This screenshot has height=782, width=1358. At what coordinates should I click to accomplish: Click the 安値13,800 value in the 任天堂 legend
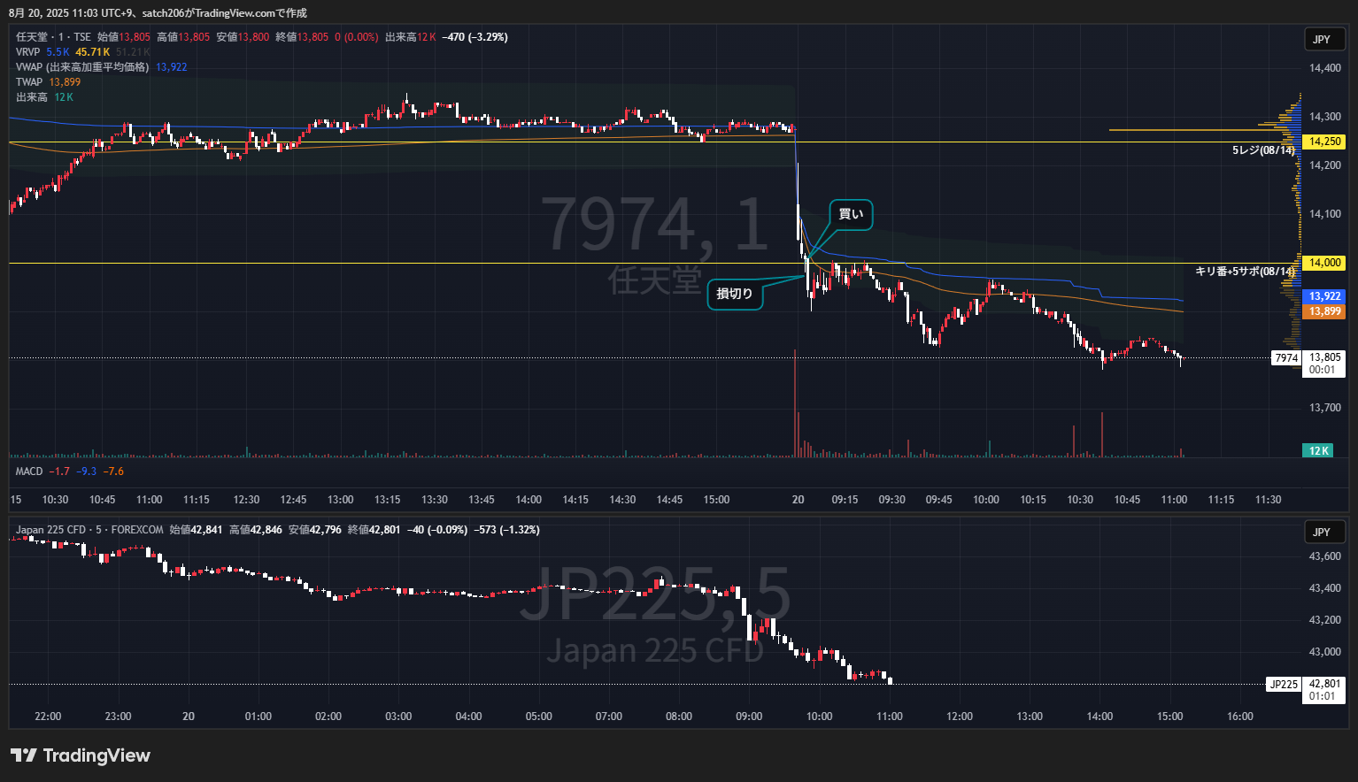coord(243,37)
